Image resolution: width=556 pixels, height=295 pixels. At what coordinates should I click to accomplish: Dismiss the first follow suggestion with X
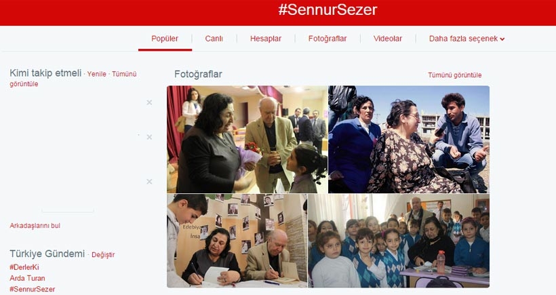[x=149, y=102]
